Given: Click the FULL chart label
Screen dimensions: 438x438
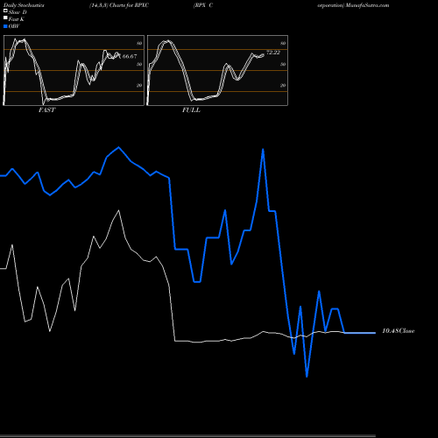Looking at the screenshot, I should [191, 110].
